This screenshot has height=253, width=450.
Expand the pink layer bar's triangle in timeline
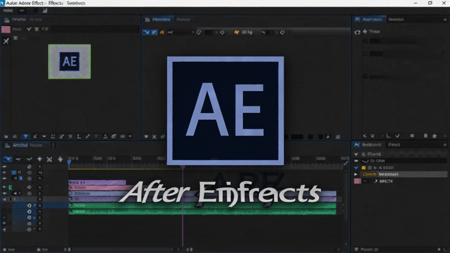[x=71, y=188]
